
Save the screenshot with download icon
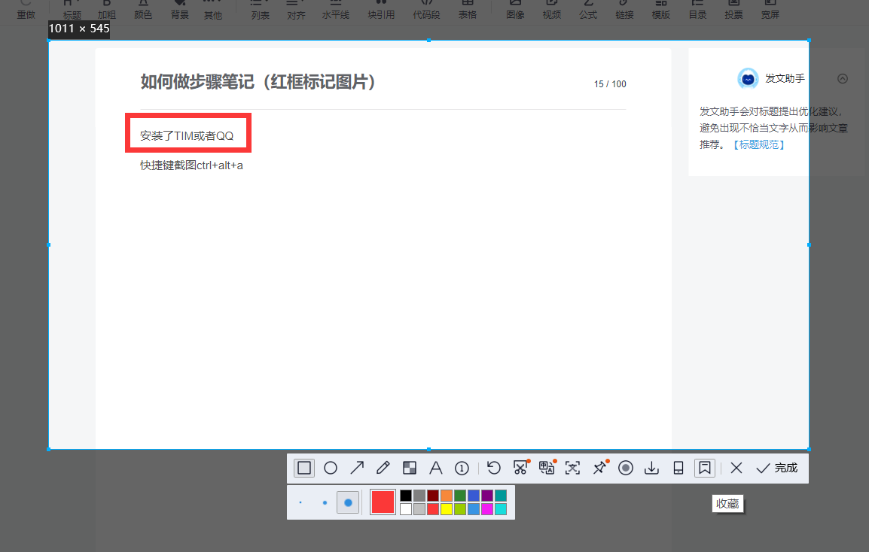652,468
